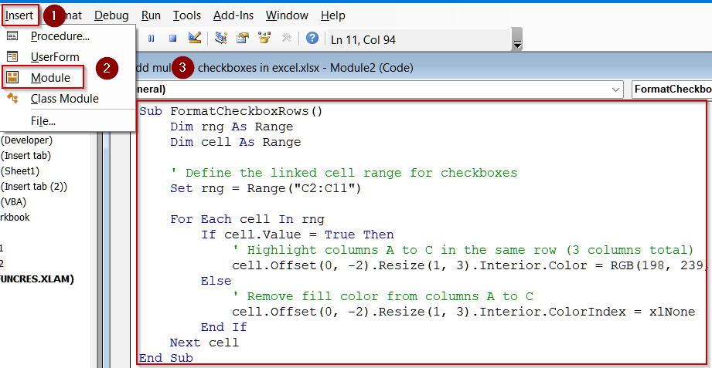712x368 pixels.
Task: Open the FormatCheckboxRows procedure dropdown
Action: (672, 89)
